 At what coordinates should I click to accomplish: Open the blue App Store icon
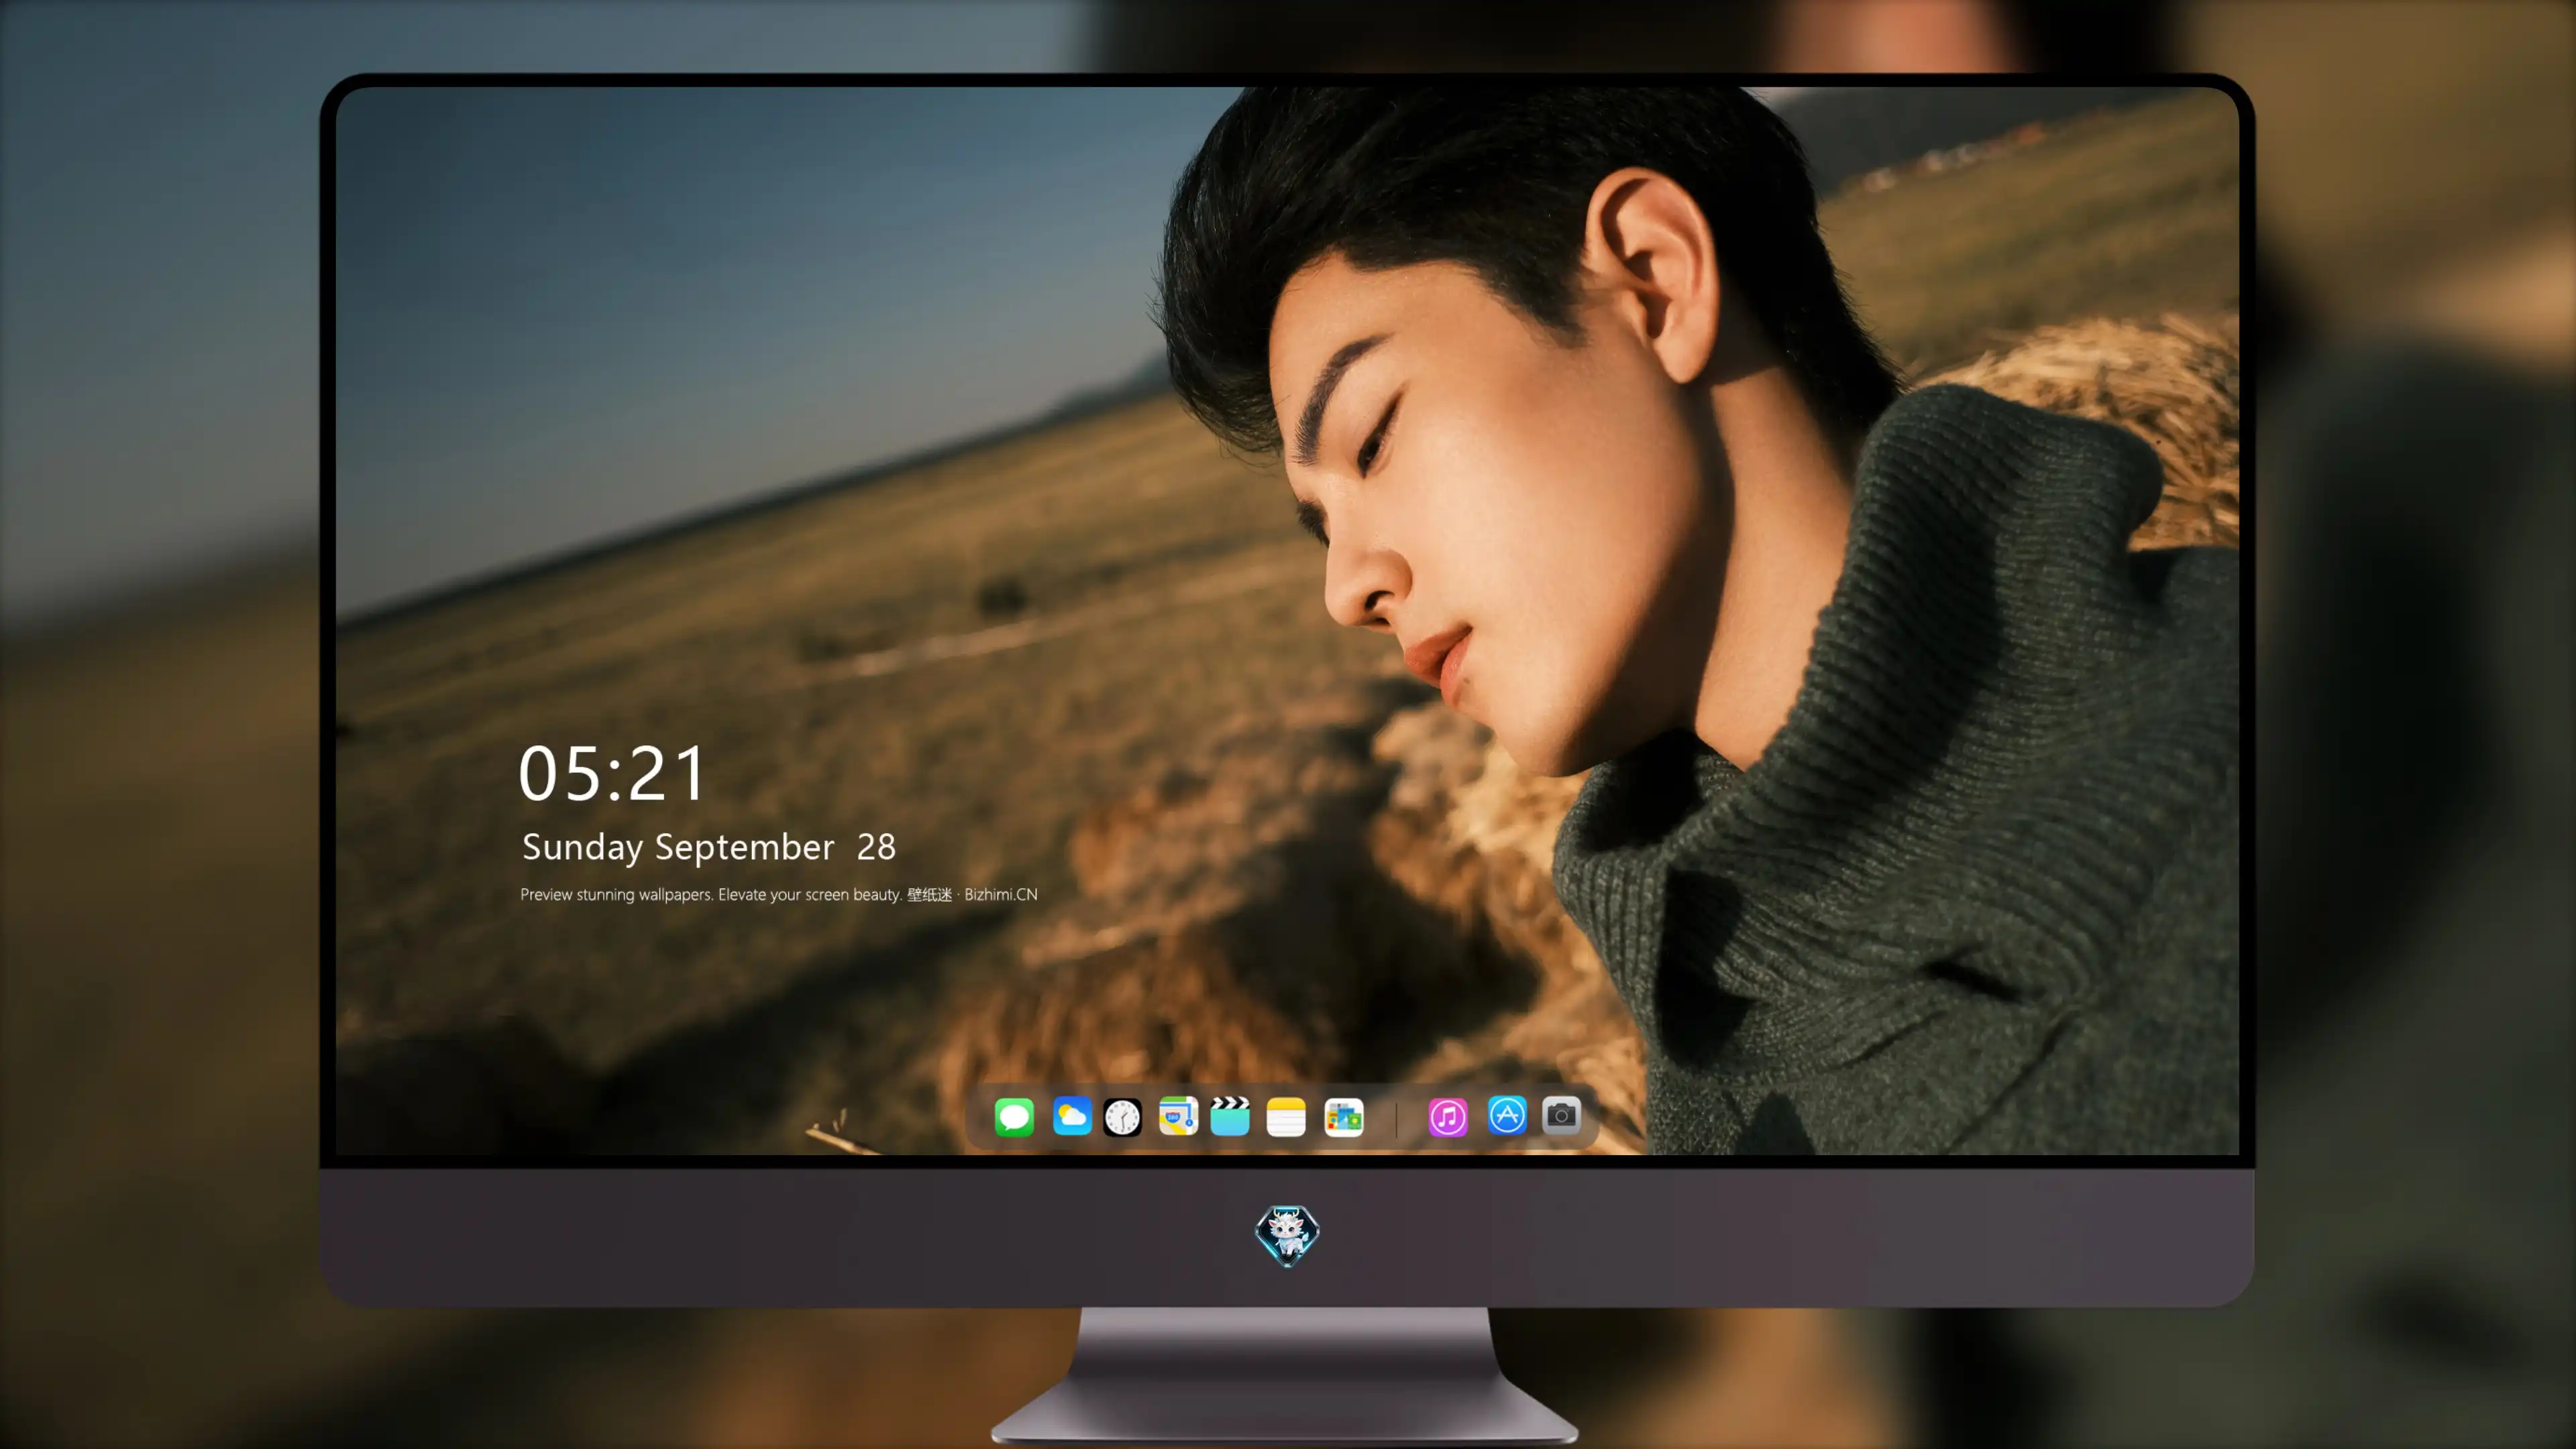click(x=1507, y=1115)
